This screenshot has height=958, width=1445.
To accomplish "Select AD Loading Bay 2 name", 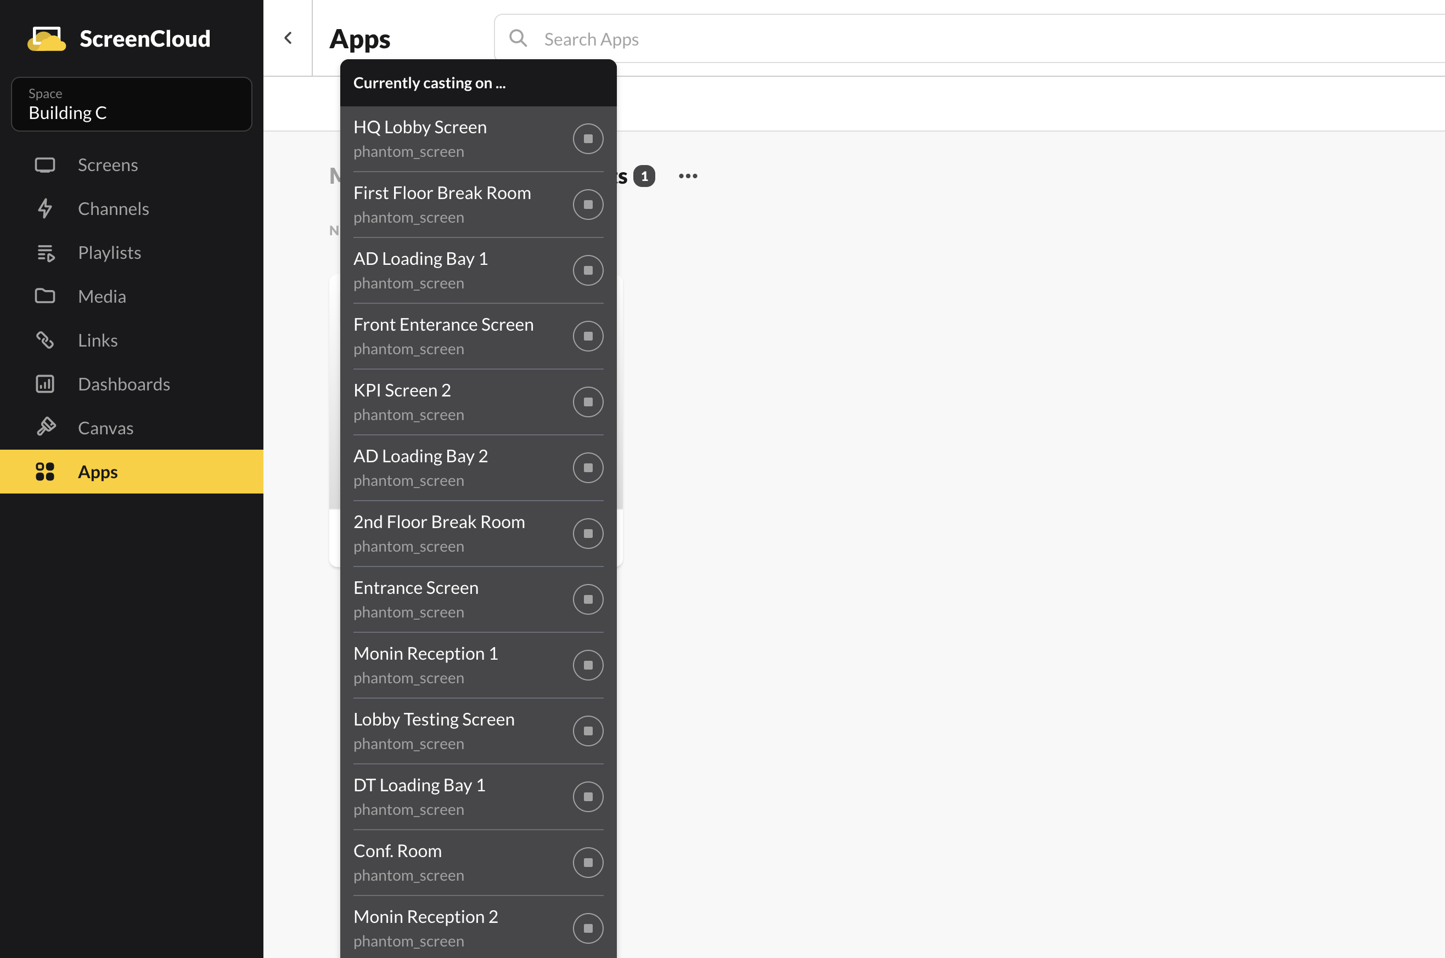I will pyautogui.click(x=421, y=456).
